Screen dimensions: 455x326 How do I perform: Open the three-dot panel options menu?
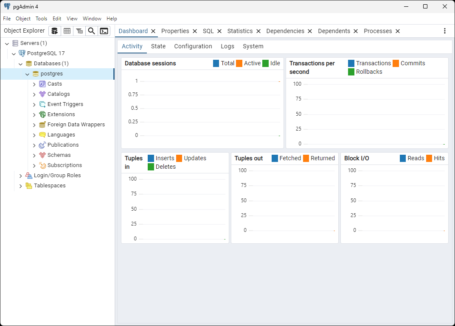click(444, 31)
